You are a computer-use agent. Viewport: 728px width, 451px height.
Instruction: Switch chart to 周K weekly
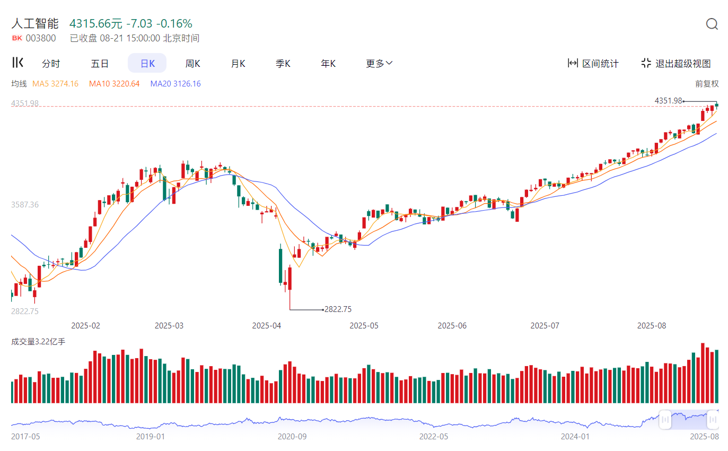click(x=192, y=64)
